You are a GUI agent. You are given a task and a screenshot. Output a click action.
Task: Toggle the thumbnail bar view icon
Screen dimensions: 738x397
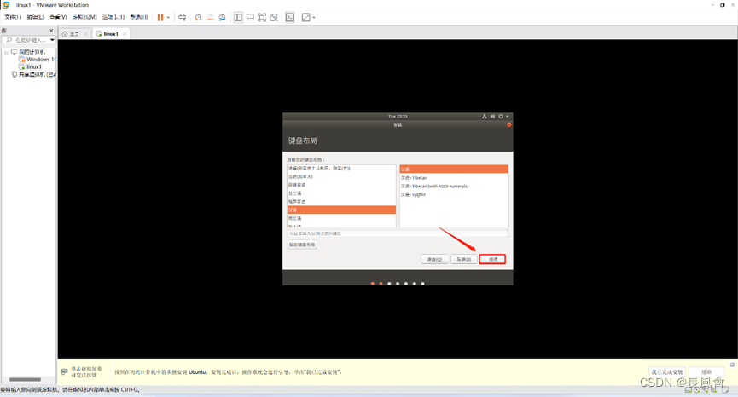[x=250, y=17]
